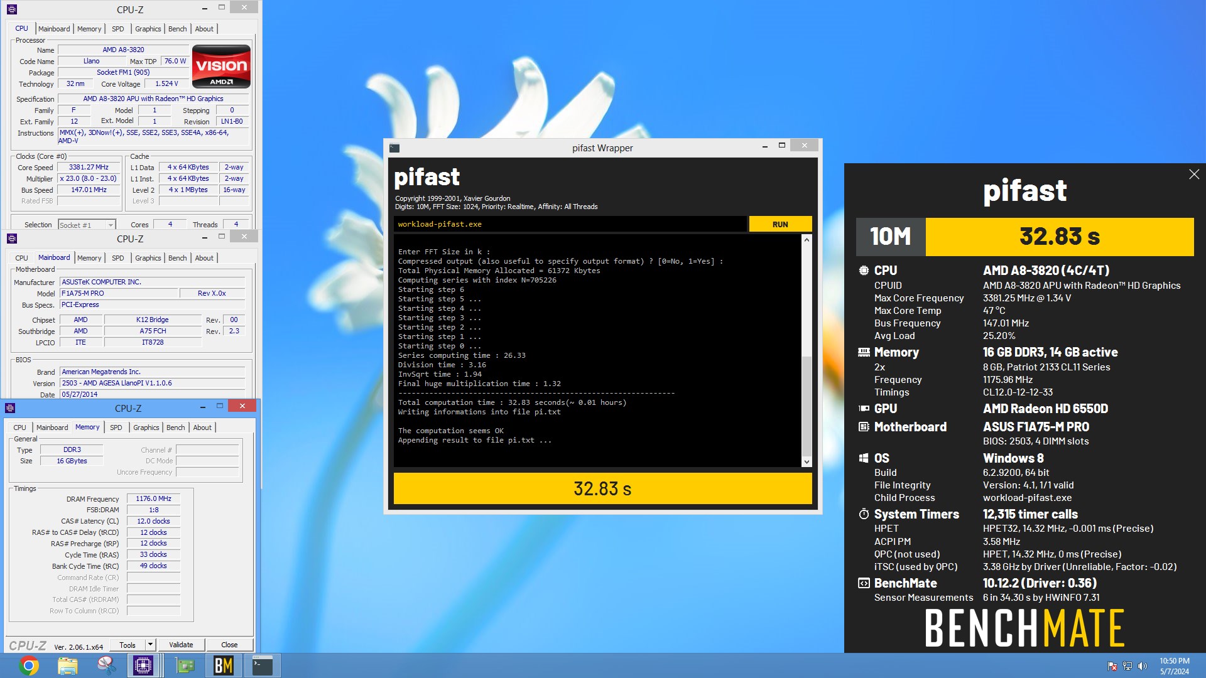Click the third CPU-Z window title icon
The width and height of the screenshot is (1206, 678).
10,408
